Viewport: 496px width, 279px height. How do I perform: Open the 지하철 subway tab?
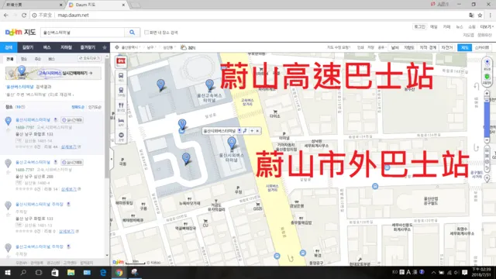click(66, 47)
